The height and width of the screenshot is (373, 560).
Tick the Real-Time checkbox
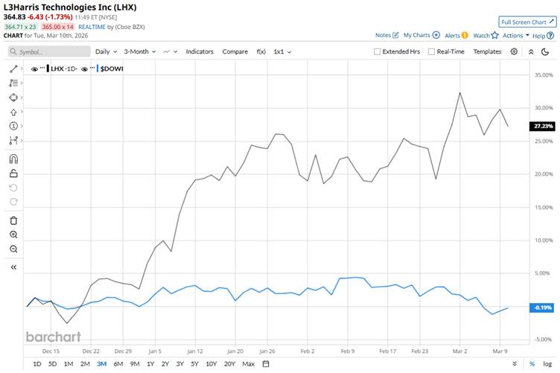point(432,52)
